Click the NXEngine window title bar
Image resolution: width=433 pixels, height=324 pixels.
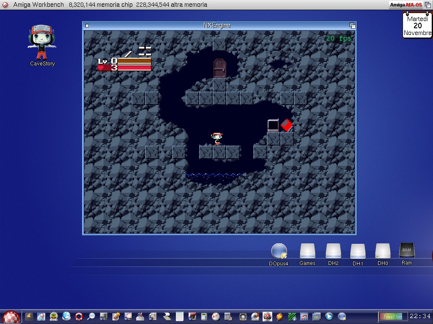tap(217, 25)
